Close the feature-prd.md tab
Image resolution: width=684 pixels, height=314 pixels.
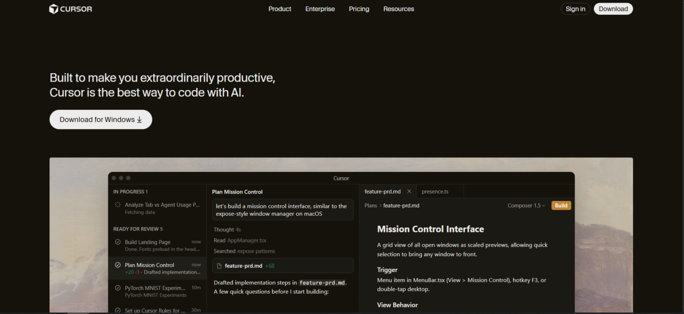(409, 191)
